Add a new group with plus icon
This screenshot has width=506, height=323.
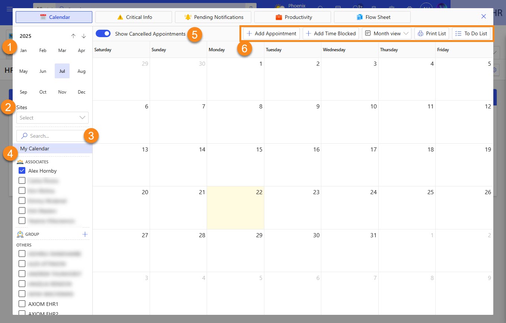(x=85, y=234)
